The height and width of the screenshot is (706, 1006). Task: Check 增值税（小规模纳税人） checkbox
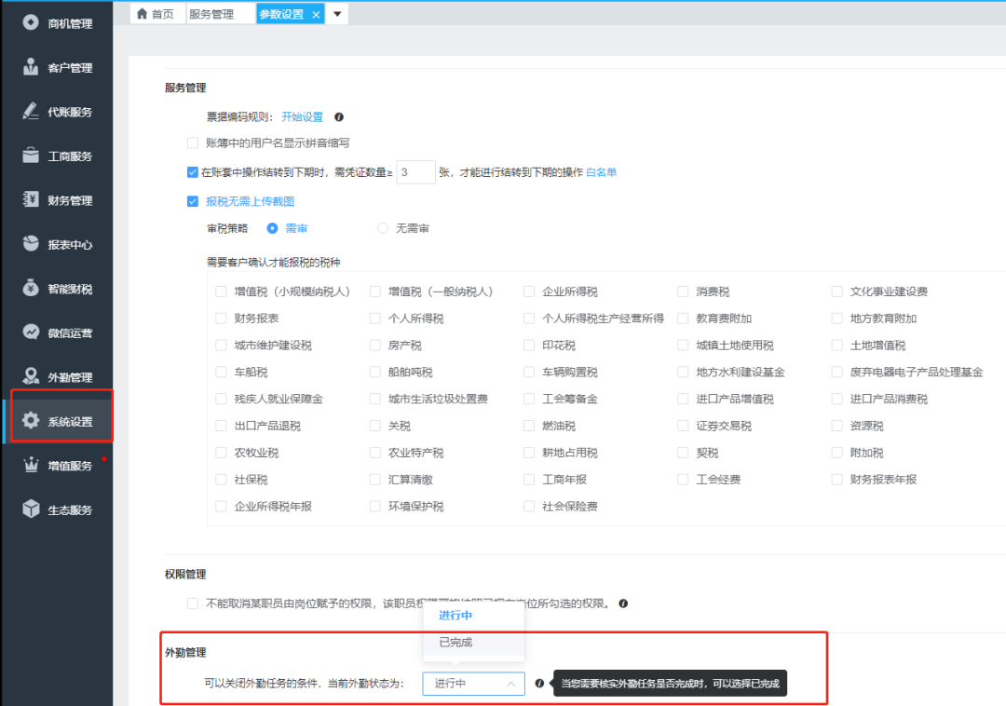222,292
